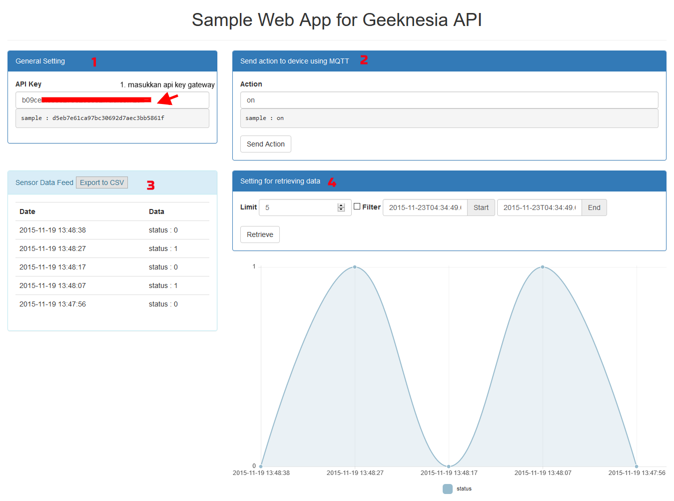Click table row date 2015-11-19 13:48:07
674x501 pixels.
point(52,285)
